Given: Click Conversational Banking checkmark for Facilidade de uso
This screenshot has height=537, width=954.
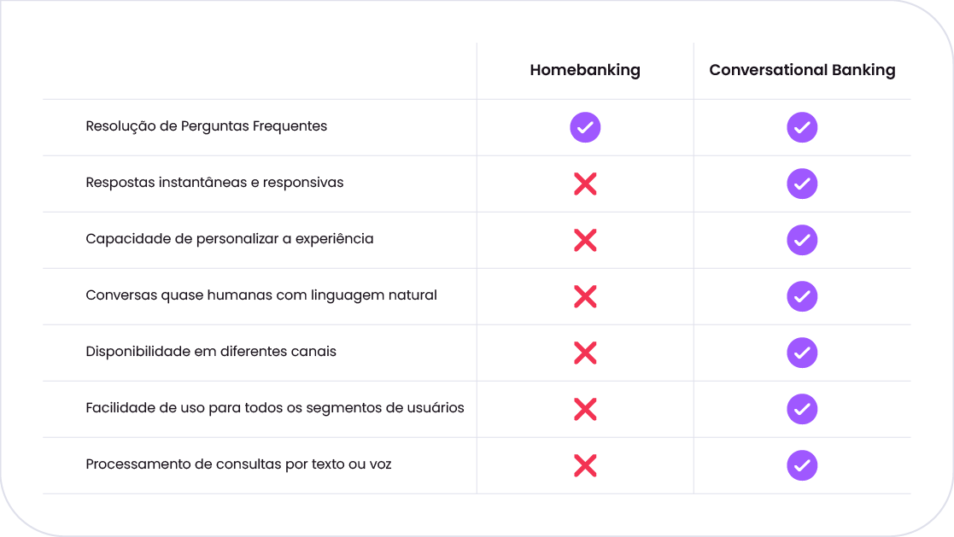Looking at the screenshot, I should coord(802,409).
